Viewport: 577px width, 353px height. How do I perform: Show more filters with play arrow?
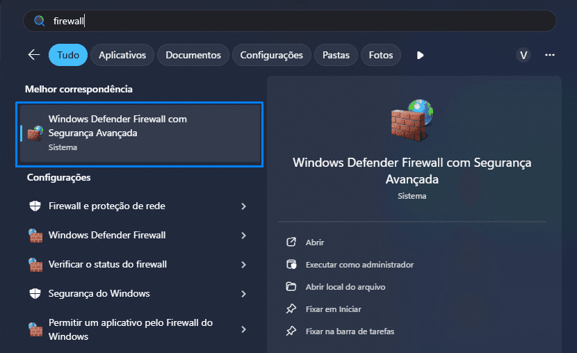(x=421, y=55)
